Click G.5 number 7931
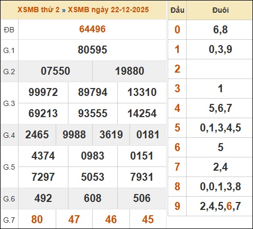 click(142, 177)
